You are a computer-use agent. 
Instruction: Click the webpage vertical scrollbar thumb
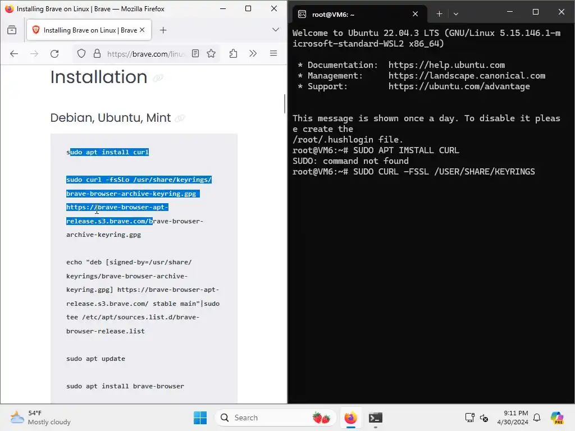(x=285, y=104)
